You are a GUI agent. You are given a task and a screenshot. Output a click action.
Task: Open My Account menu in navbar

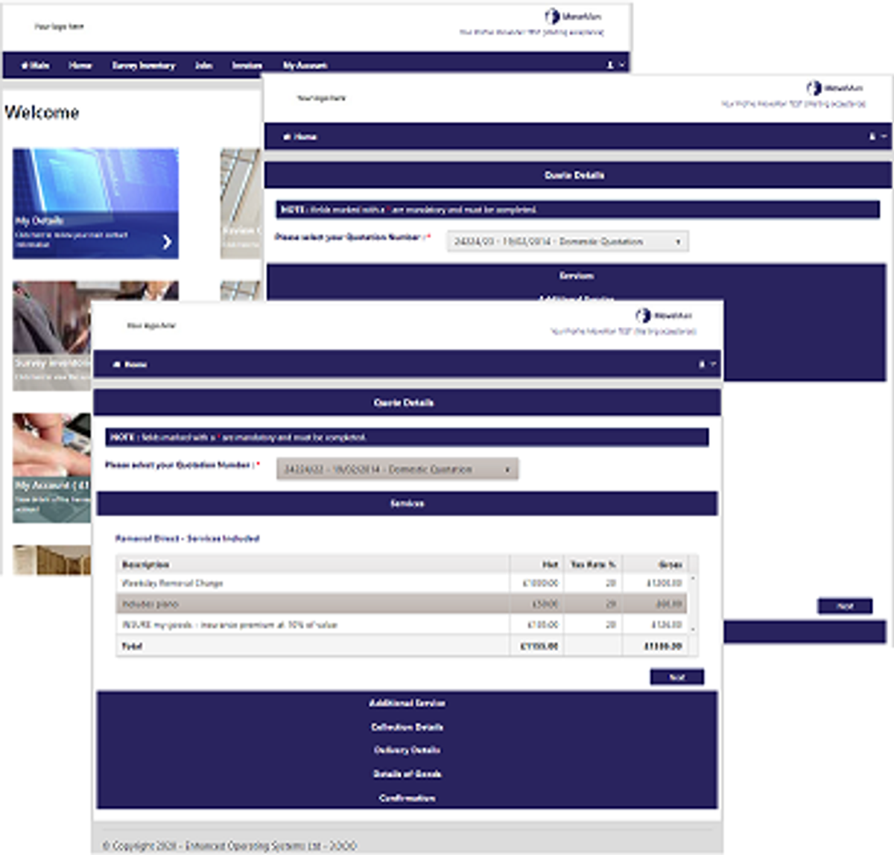coord(305,66)
